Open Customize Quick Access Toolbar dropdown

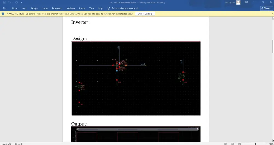coord(21,3)
